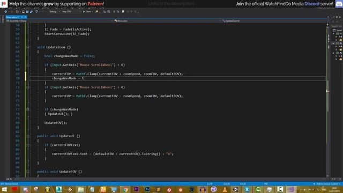Collapse the if changeWasMade block

(28, 109)
